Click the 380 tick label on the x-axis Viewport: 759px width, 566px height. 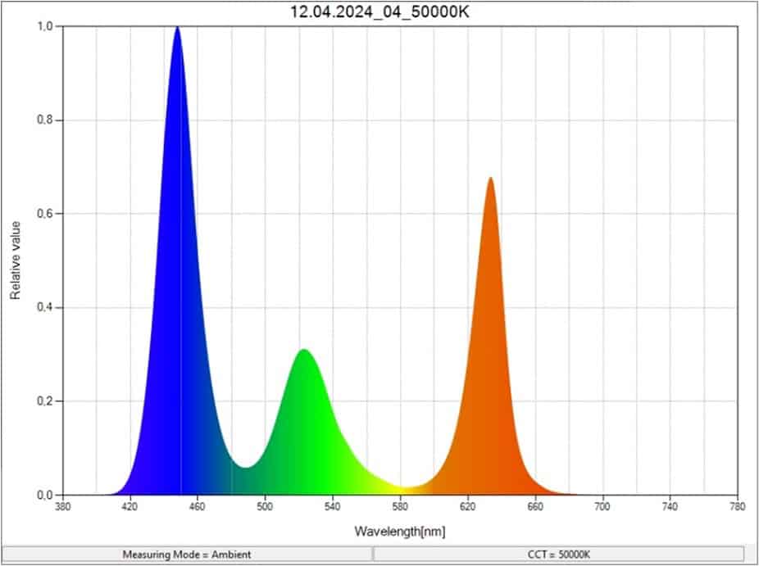click(62, 508)
